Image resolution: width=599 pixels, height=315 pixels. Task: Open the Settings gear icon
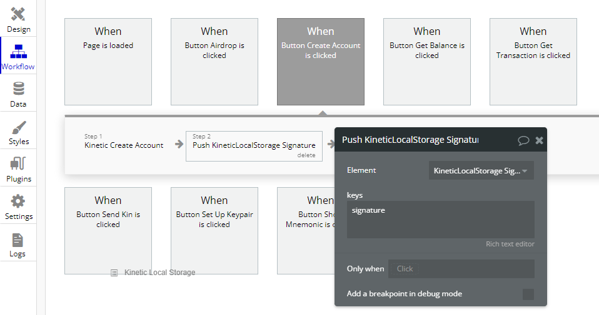[x=18, y=202]
